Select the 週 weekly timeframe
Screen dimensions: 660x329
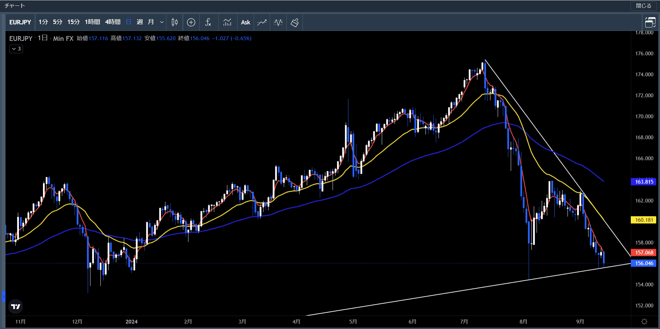pyautogui.click(x=140, y=22)
